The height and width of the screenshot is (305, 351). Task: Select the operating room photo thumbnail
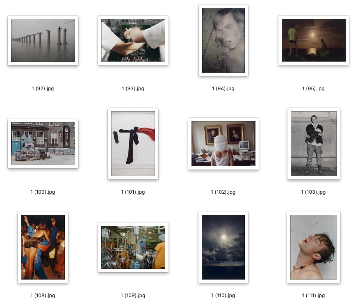pos(133,247)
